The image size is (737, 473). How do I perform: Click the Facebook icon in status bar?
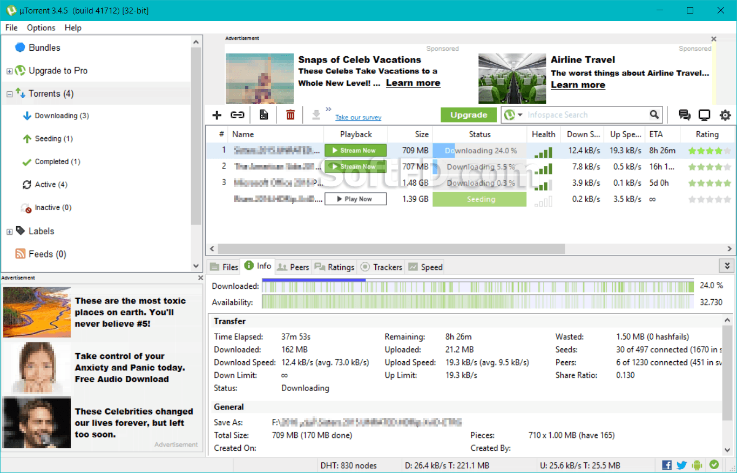point(667,465)
